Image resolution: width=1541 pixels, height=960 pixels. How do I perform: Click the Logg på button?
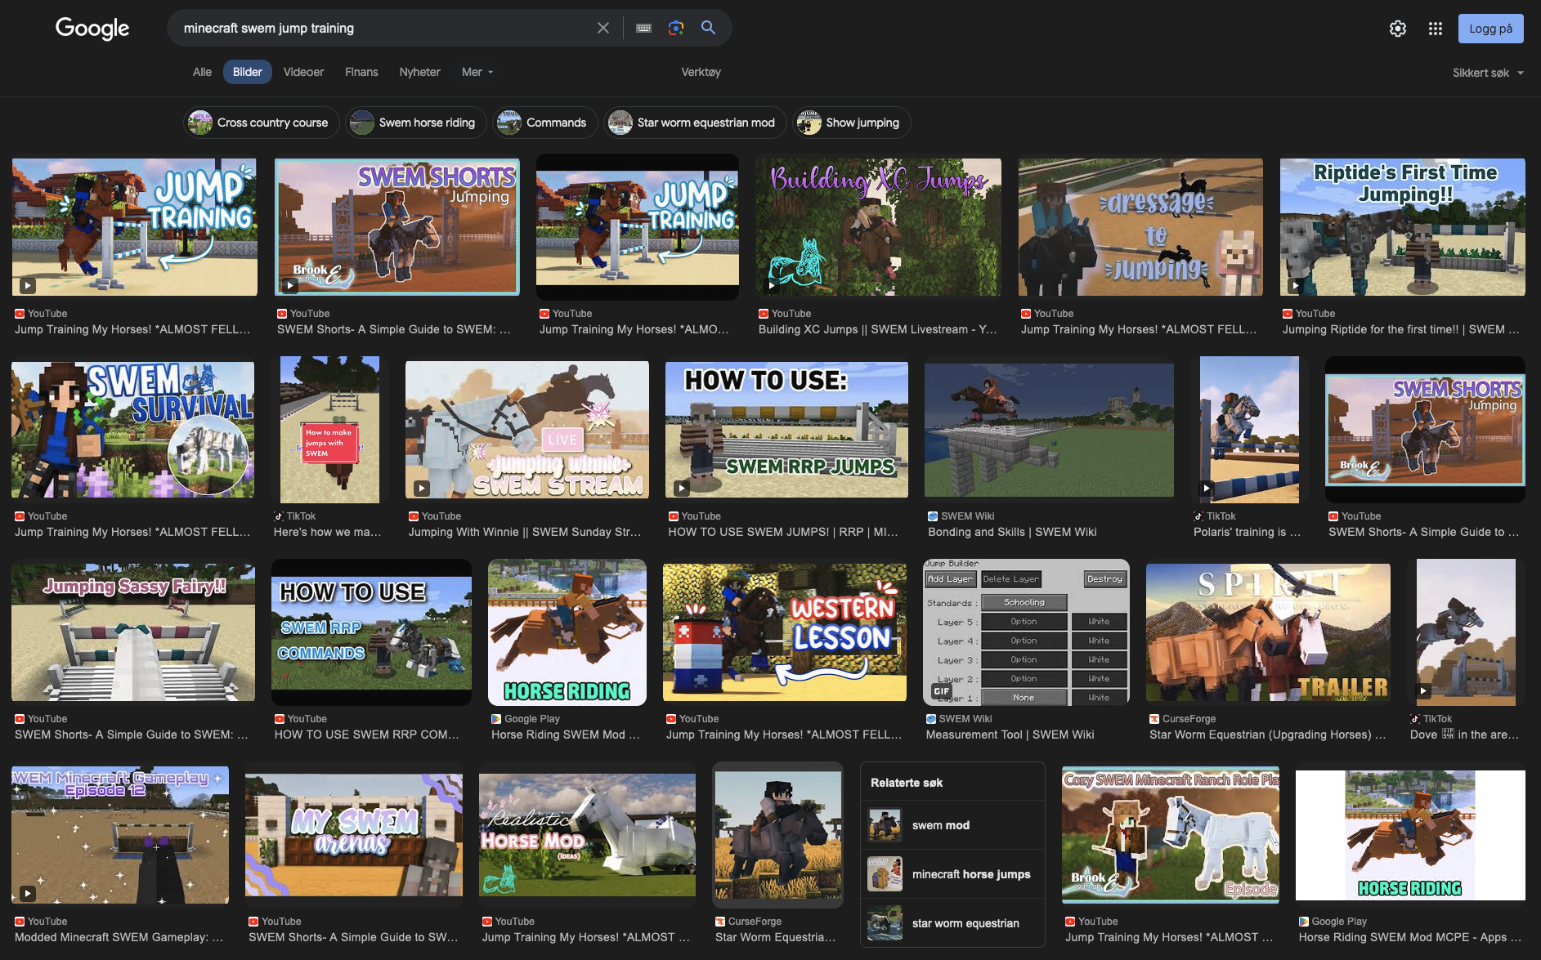pyautogui.click(x=1490, y=29)
